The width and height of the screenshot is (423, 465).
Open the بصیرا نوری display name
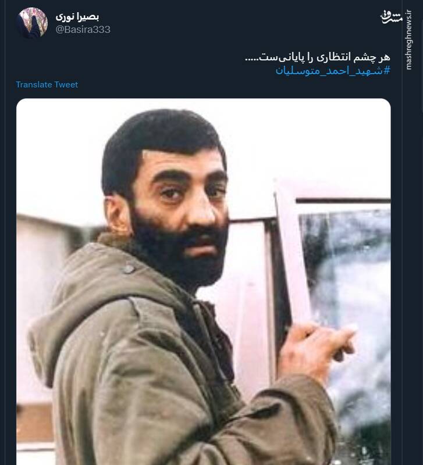77,17
